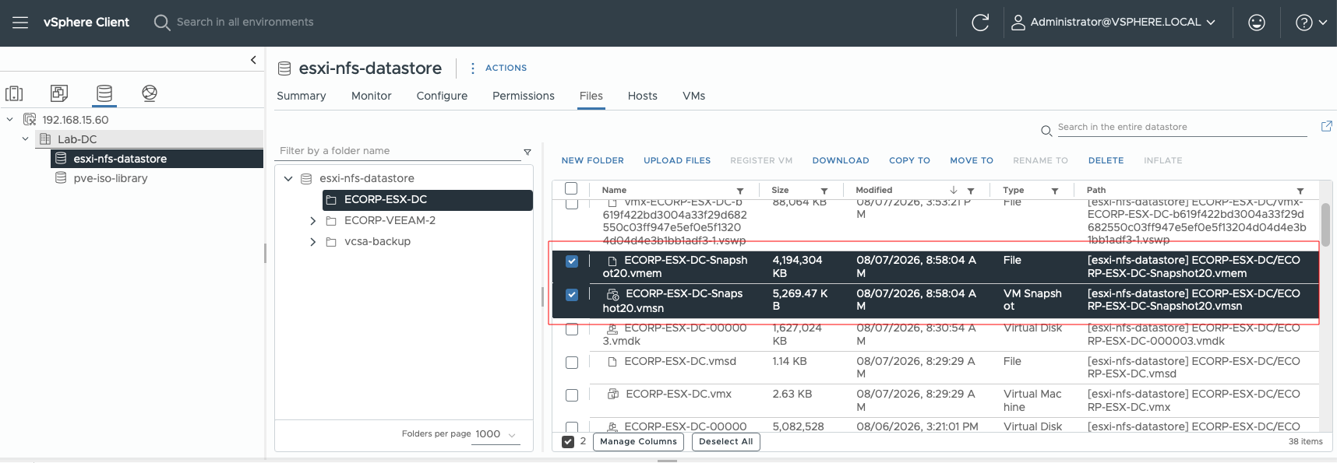The image size is (1337, 463).
Task: Click the DOWNLOAD button
Action: pos(841,161)
